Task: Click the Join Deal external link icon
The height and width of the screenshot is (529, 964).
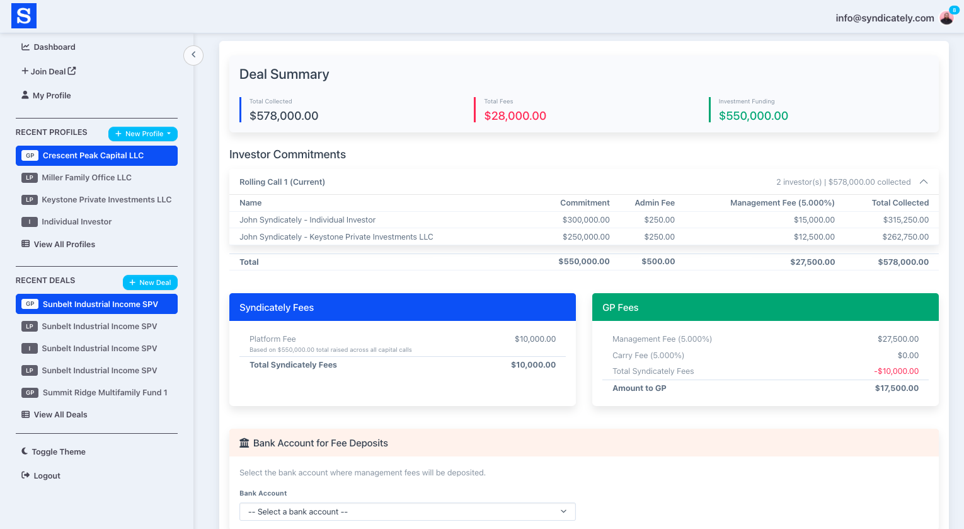Action: click(72, 71)
